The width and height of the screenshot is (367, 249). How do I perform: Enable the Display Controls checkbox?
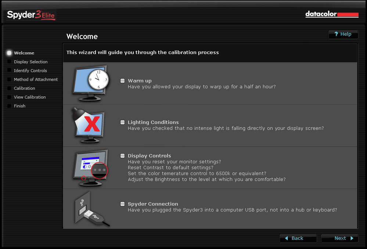pyautogui.click(x=122, y=156)
